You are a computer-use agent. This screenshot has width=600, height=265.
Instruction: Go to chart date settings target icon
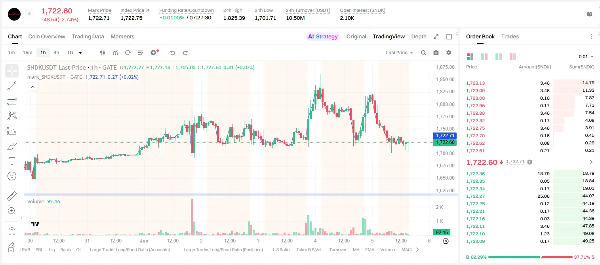click(446, 241)
